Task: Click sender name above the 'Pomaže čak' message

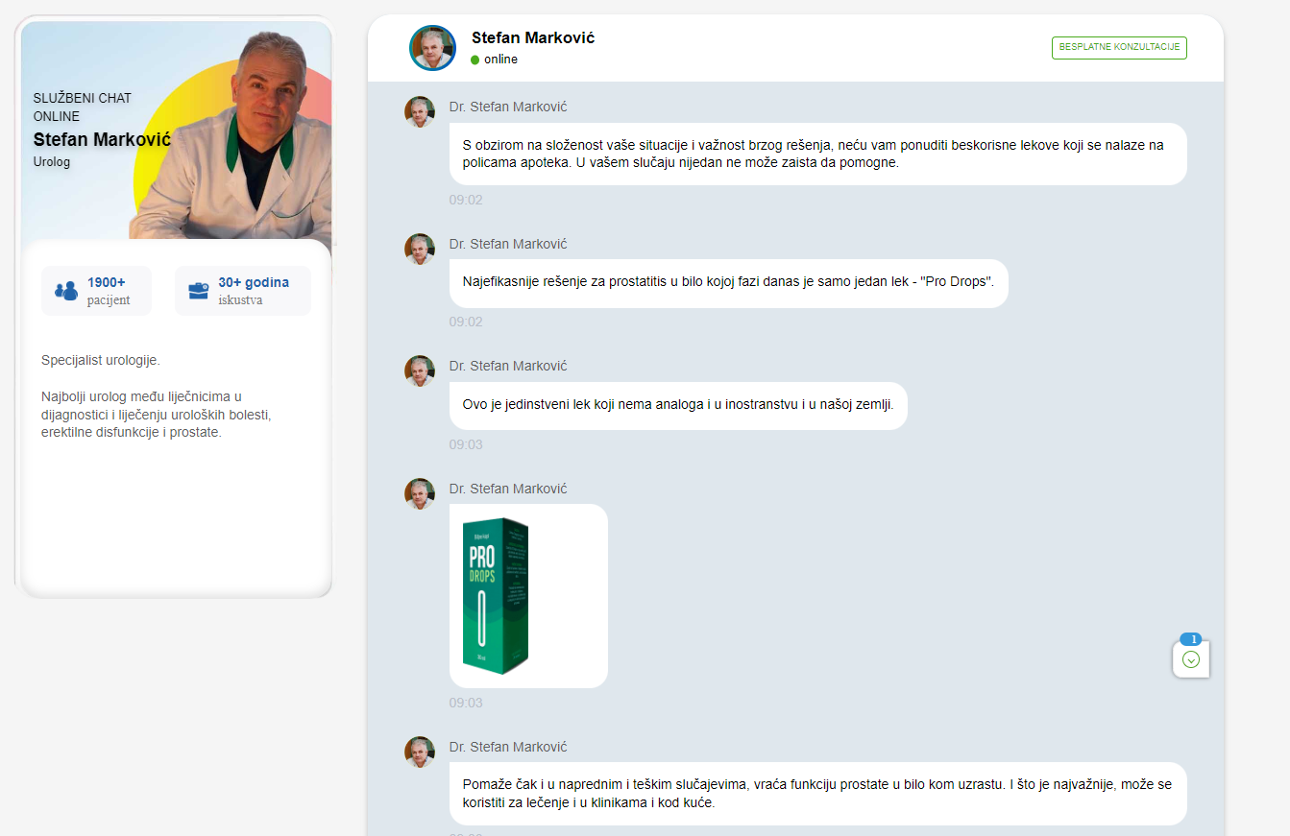Action: coord(508,747)
